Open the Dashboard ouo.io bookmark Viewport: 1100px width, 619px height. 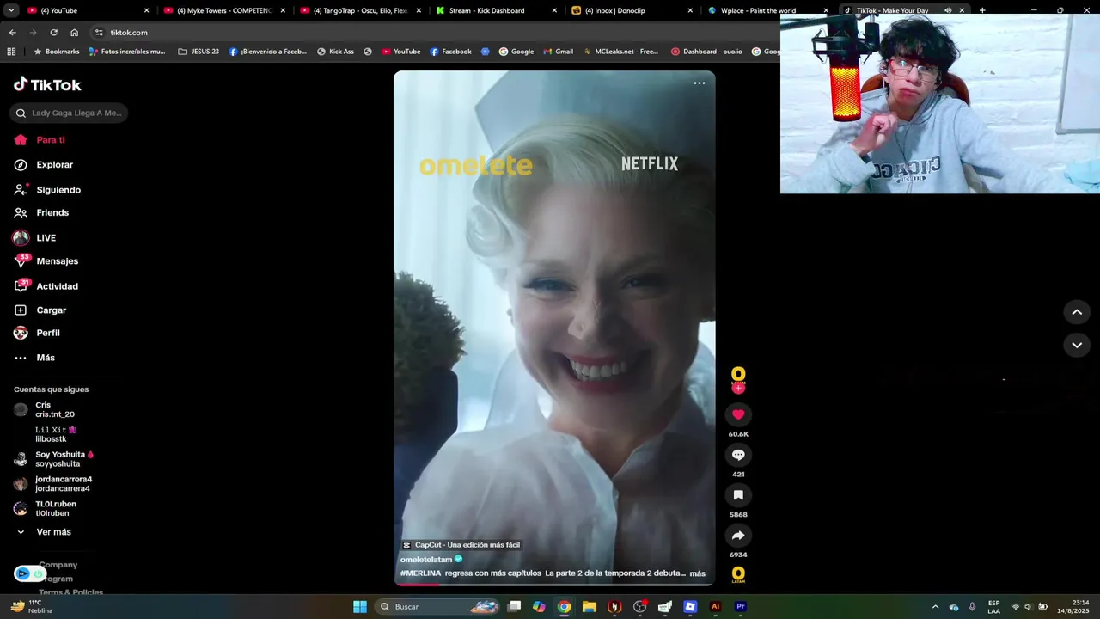[706, 52]
